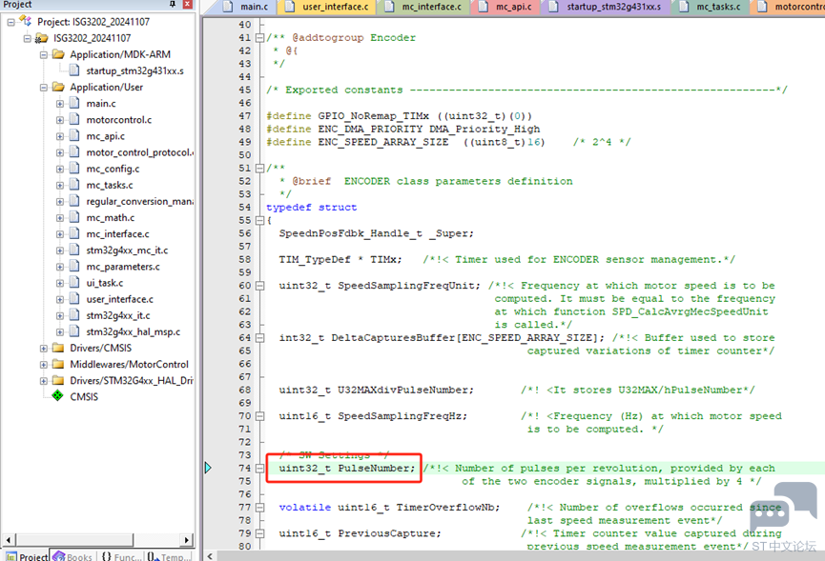Click the 'typedef struct' text on line 54
825x561 pixels.
[312, 208]
